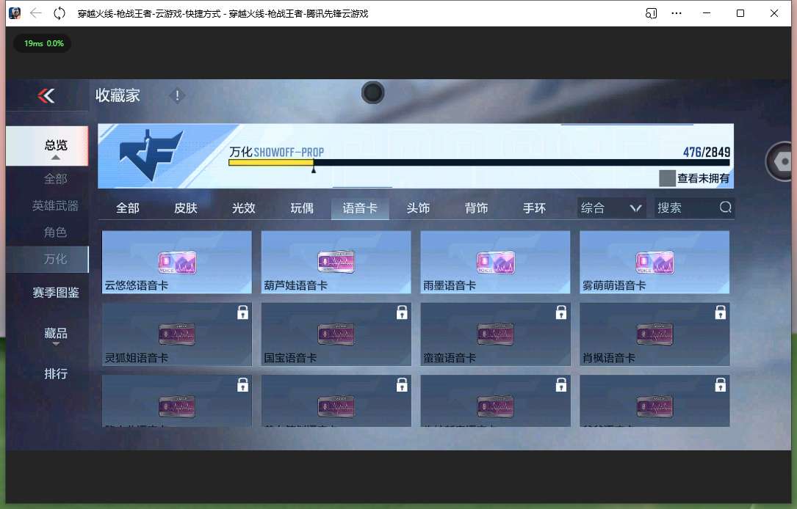Open the 国宝语音卡 locked card
The image size is (797, 509).
click(336, 334)
